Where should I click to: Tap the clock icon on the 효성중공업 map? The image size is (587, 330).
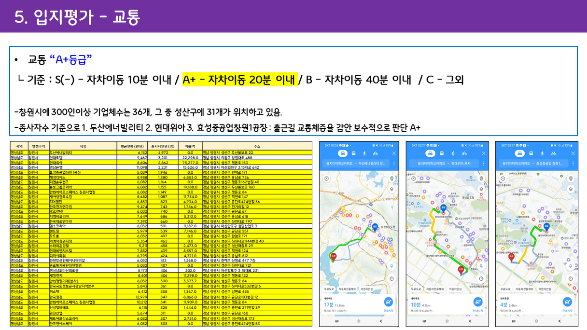(x=503, y=178)
